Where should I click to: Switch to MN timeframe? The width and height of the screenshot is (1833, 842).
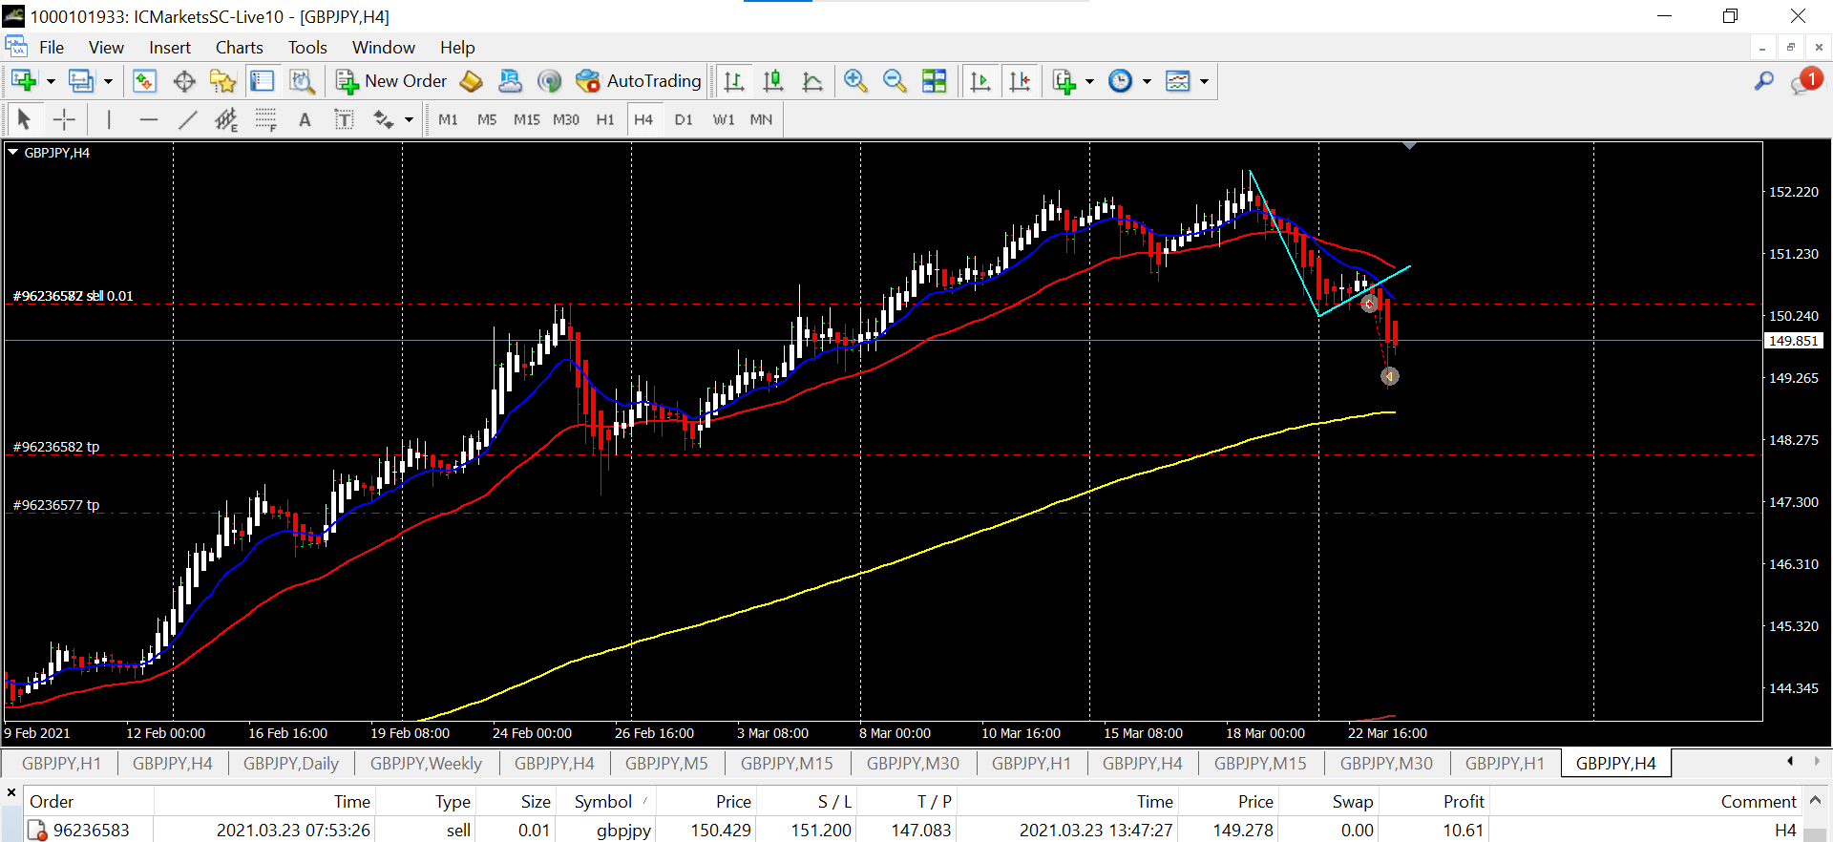(761, 119)
